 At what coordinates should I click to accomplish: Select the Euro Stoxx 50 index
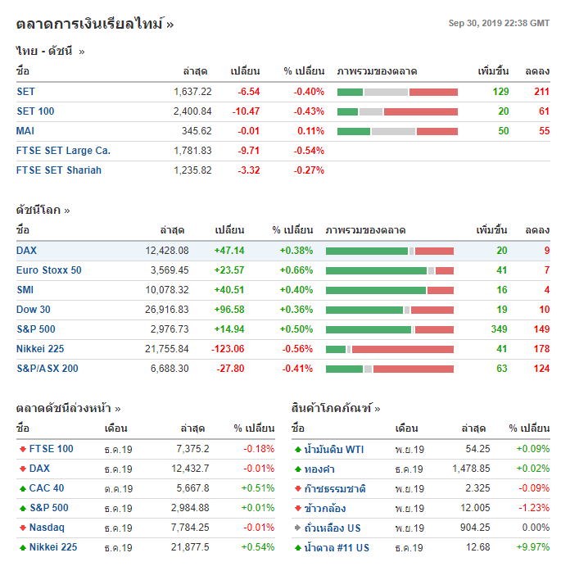point(49,270)
